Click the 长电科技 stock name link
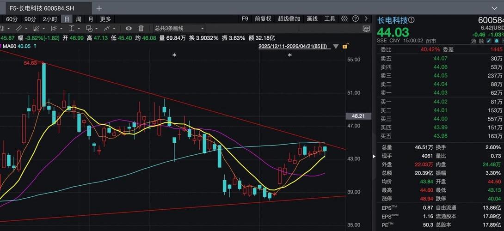504x231 pixels. pos(392,20)
